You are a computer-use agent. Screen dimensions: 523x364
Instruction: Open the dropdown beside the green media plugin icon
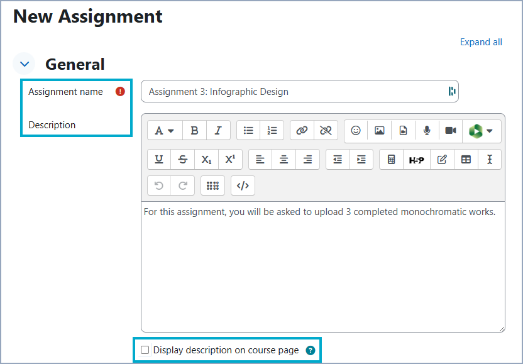(x=488, y=131)
